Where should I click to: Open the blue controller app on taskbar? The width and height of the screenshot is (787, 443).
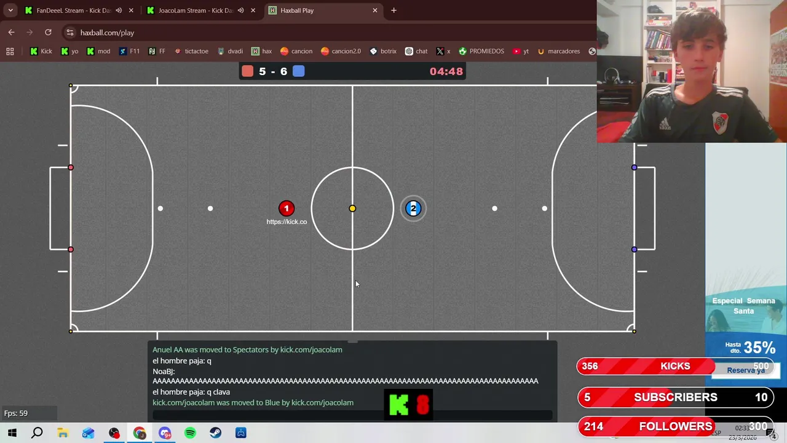pyautogui.click(x=241, y=433)
